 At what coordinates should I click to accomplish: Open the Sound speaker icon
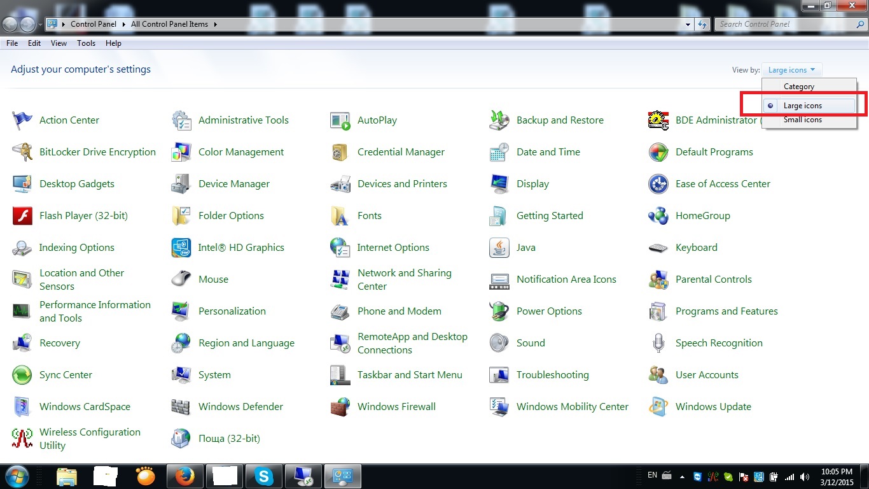point(499,343)
